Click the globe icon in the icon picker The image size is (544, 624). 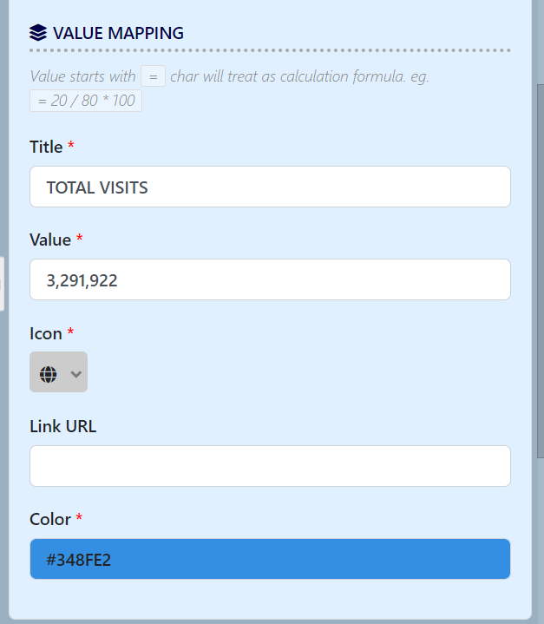click(49, 373)
